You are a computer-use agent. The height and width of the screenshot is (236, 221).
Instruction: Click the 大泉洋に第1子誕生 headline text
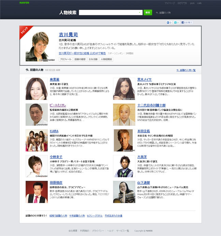pos(147,162)
